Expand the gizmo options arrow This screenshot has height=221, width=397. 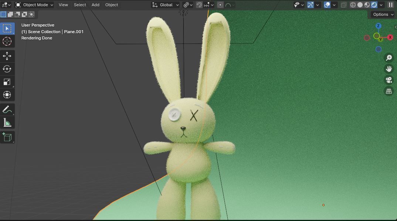[318, 5]
